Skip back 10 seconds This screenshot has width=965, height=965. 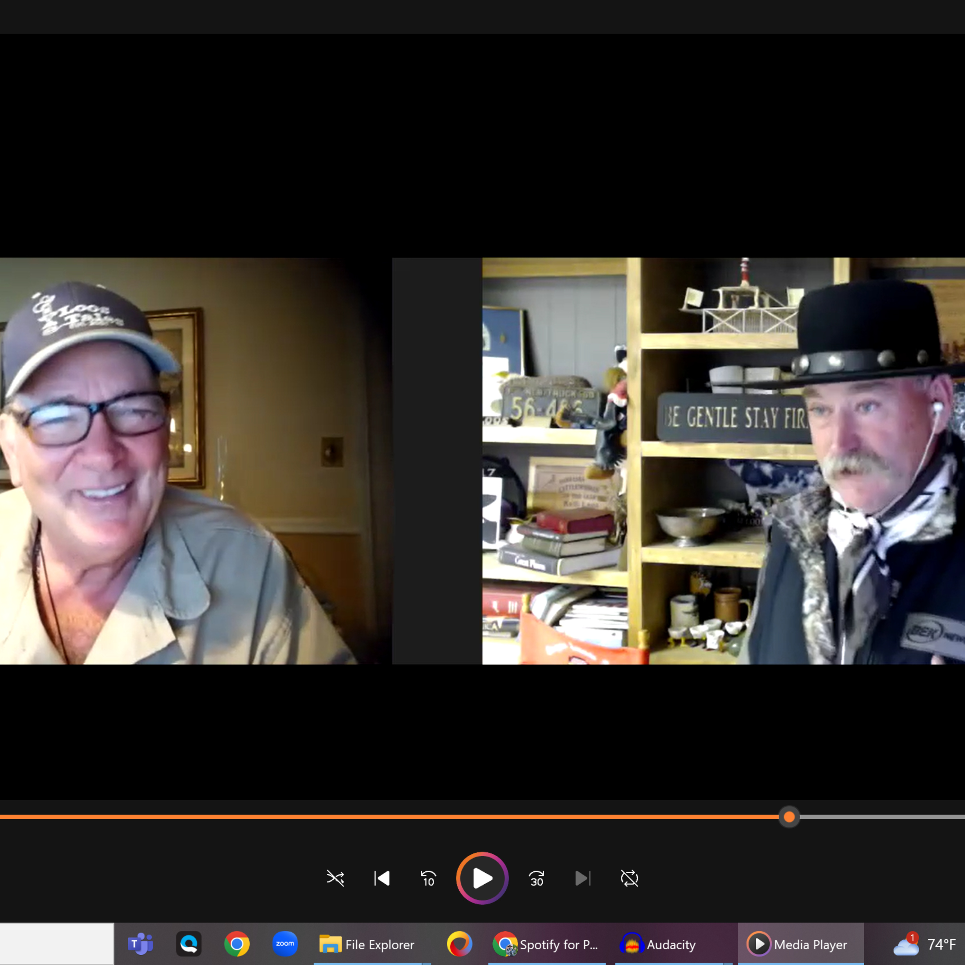[x=428, y=878]
